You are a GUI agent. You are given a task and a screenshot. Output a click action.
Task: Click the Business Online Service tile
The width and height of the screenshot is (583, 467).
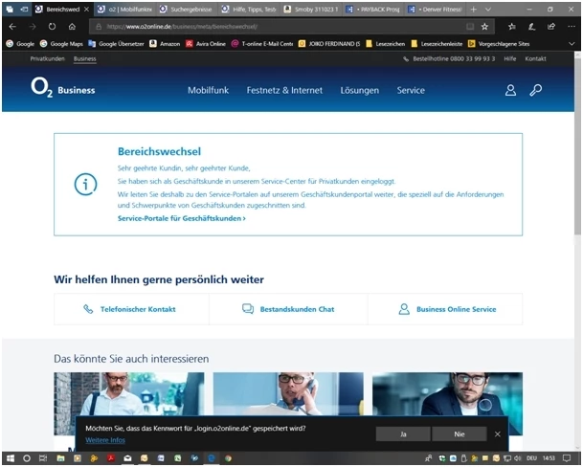click(445, 309)
